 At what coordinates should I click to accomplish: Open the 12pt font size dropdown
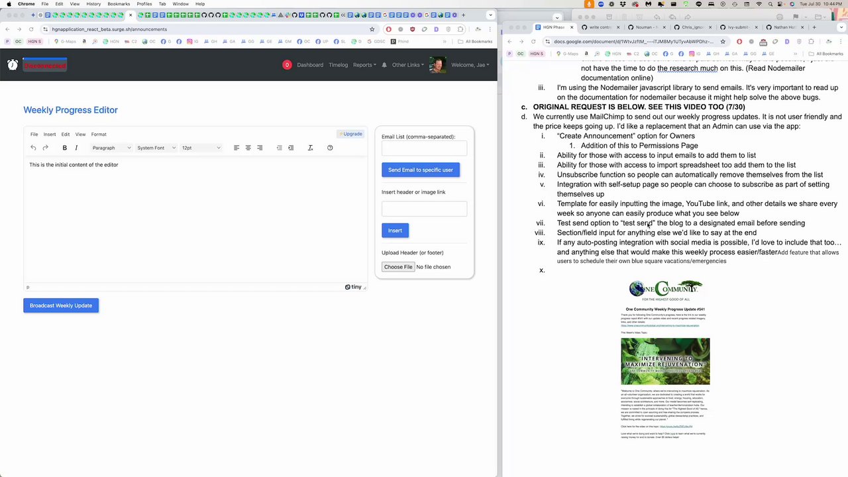tap(201, 148)
